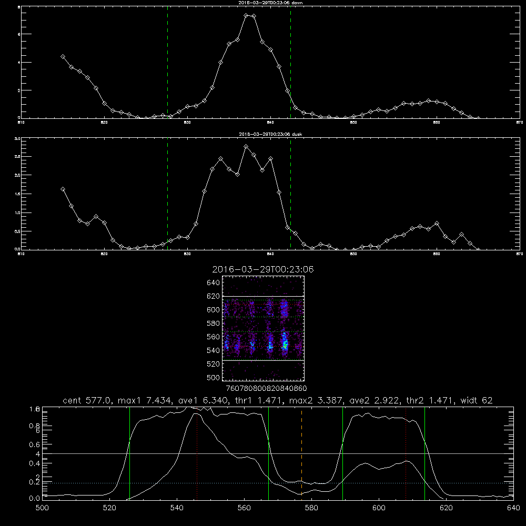The image size is (526, 526).
Task: Click the "thr1 1.471" value
Action: [x=259, y=400]
